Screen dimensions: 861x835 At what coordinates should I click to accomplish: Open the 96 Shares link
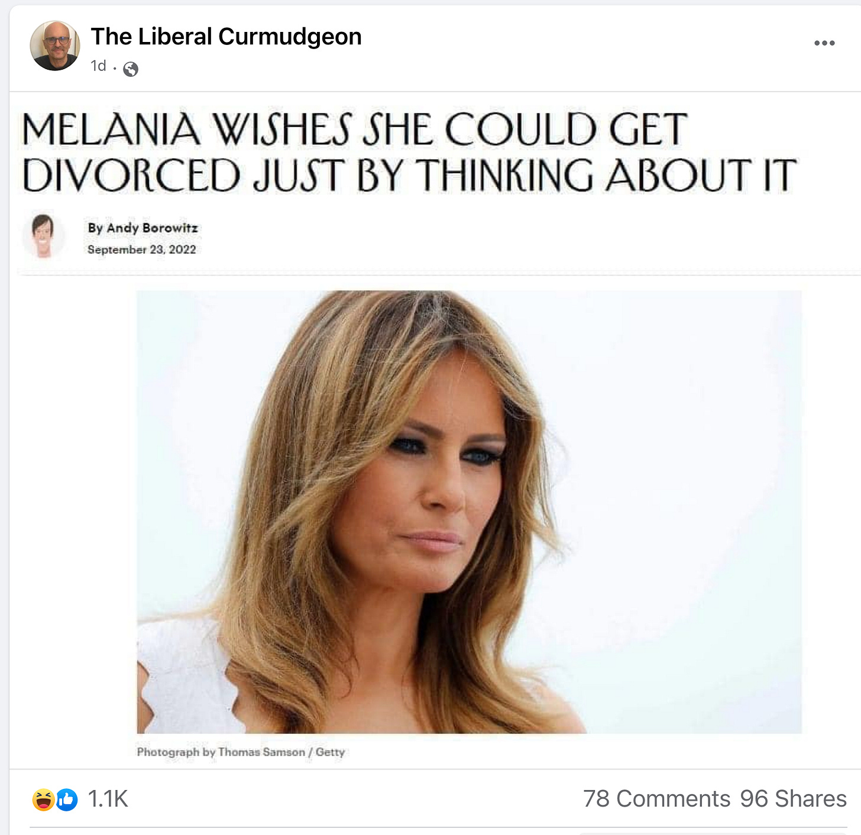coord(793,799)
